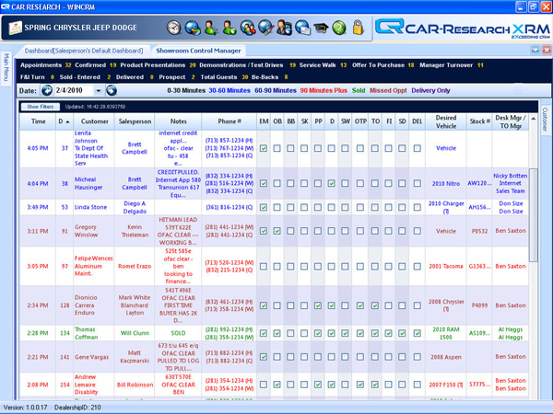This screenshot has height=414, width=553.
Task: Select salesperson Romel Erazo cell
Action: 135,266
